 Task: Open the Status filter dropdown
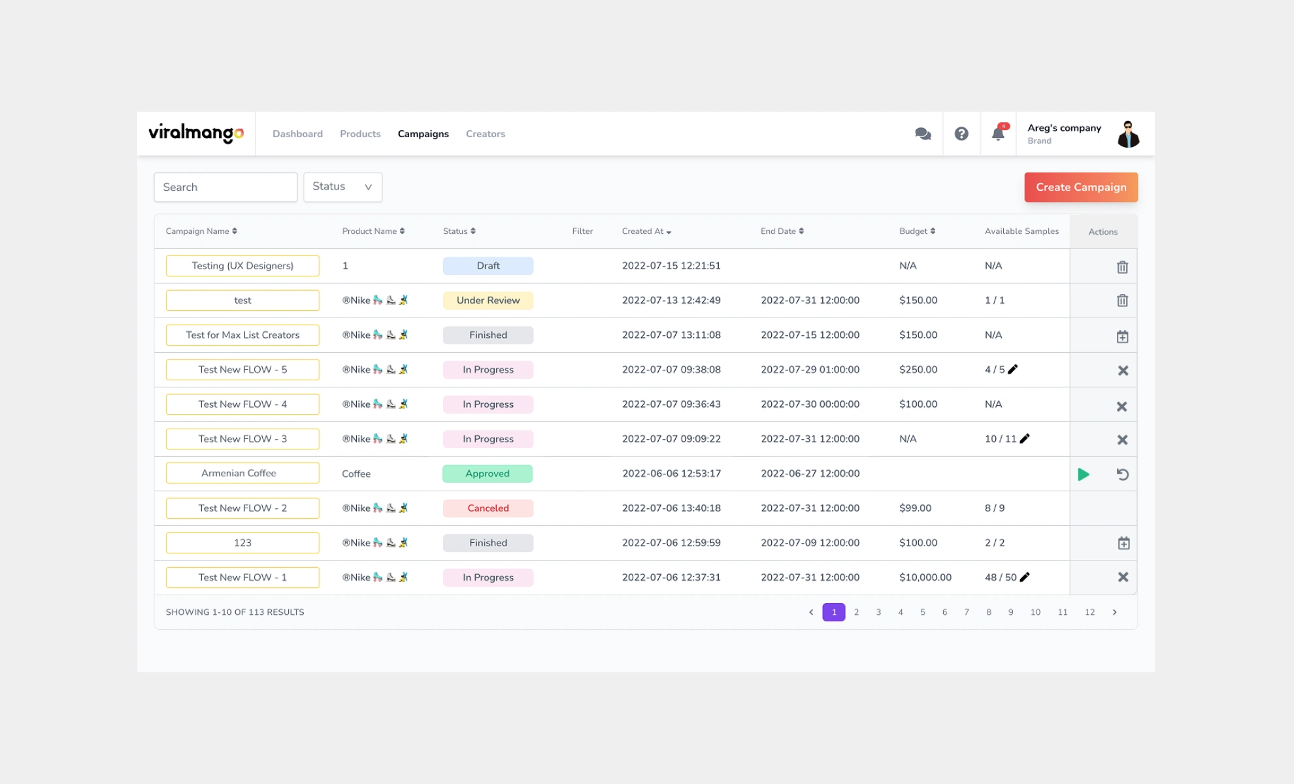pyautogui.click(x=342, y=187)
